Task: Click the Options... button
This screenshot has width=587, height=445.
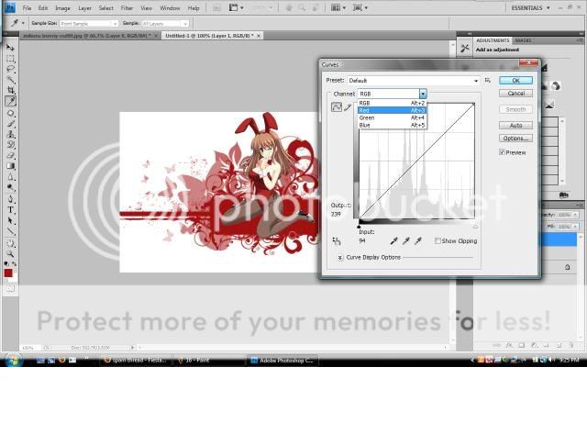Action: (x=515, y=139)
